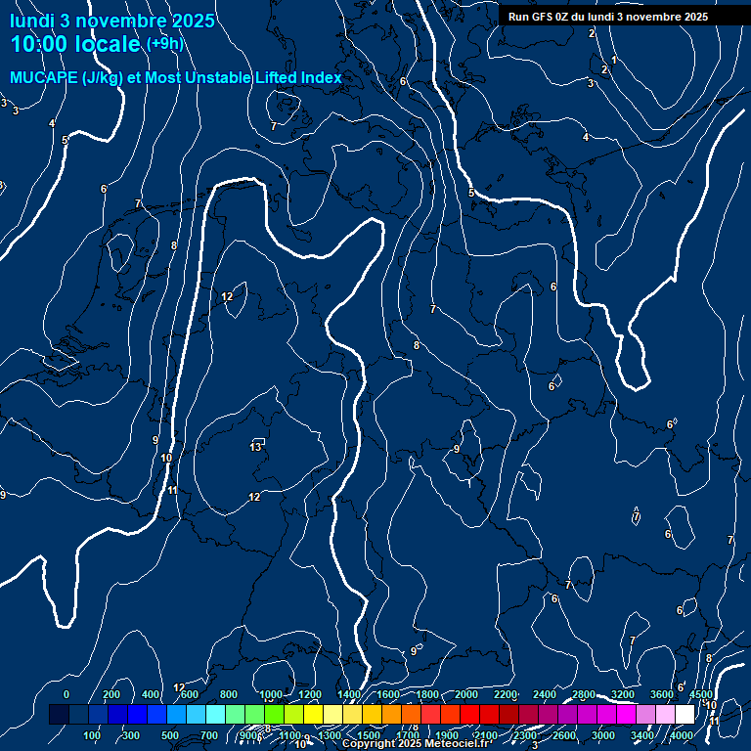The height and width of the screenshot is (751, 751).
Task: Click the orange 1600 legend swatch
Action: 391,715
